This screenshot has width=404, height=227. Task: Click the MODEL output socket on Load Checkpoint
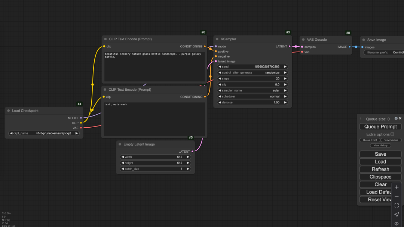81,118
